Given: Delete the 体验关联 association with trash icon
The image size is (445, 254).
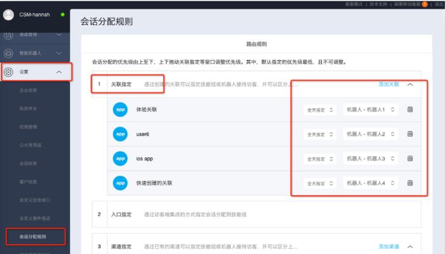Looking at the screenshot, I should (x=410, y=109).
